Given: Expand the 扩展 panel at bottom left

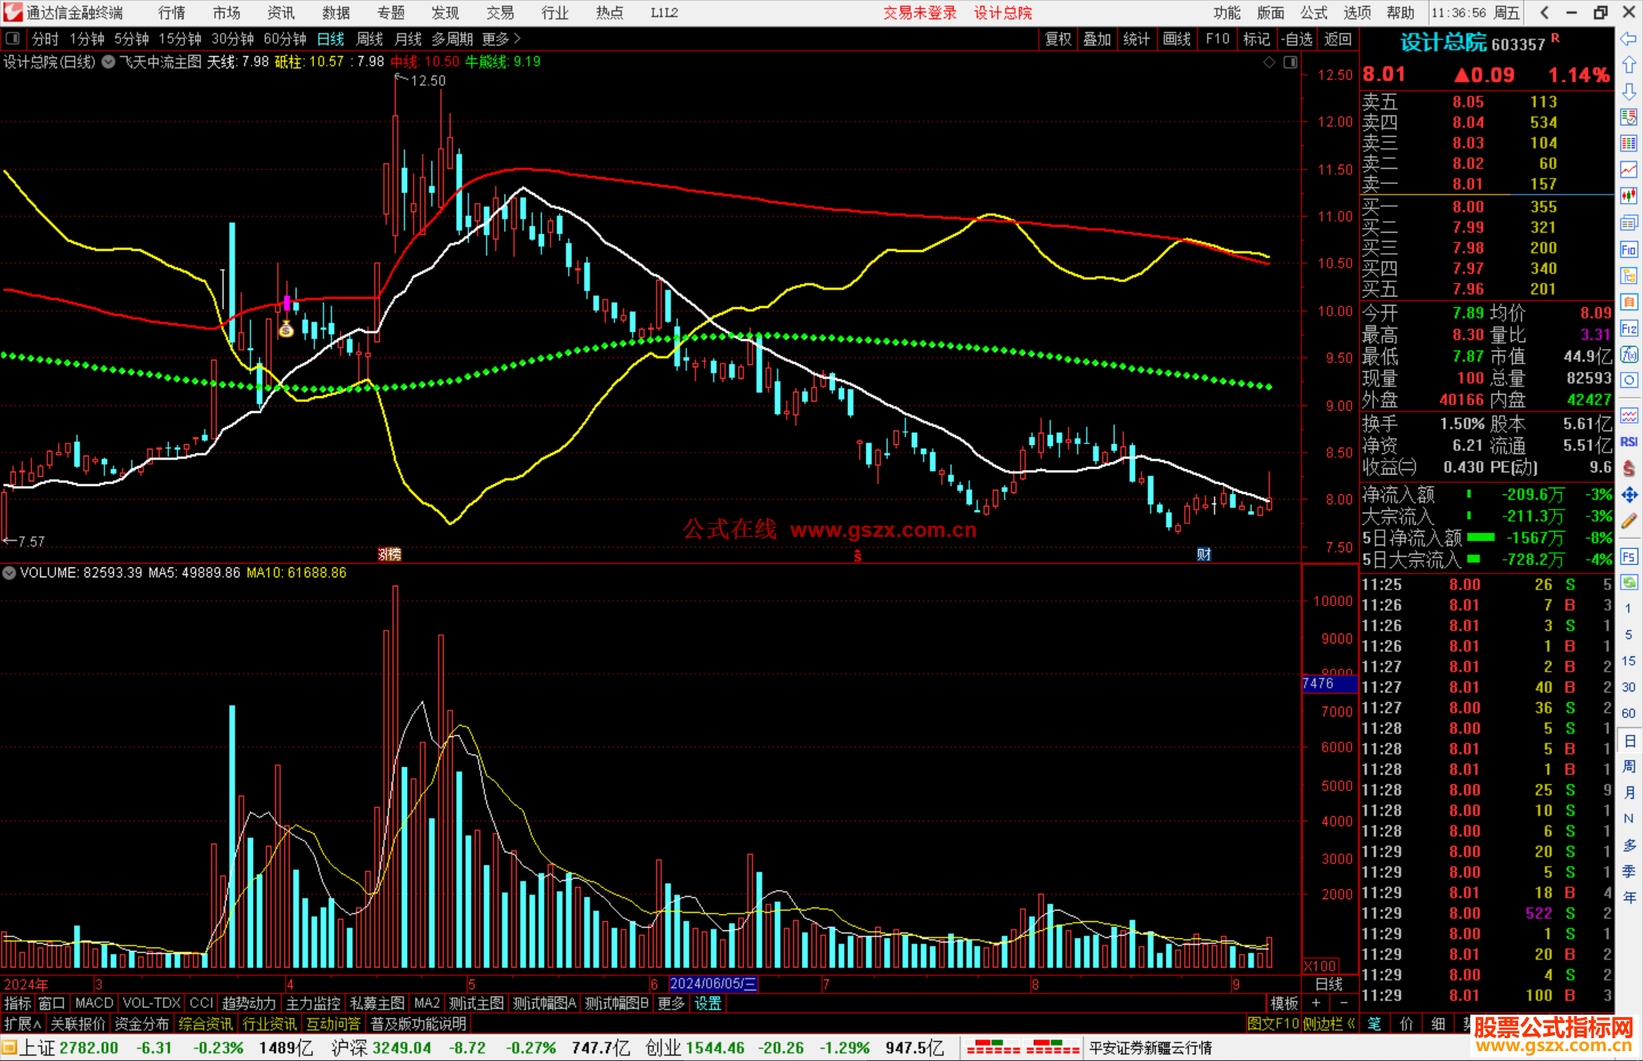Looking at the screenshot, I should click(x=22, y=1024).
